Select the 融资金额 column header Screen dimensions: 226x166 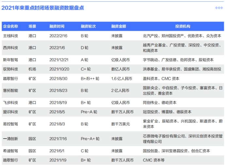[119, 26]
